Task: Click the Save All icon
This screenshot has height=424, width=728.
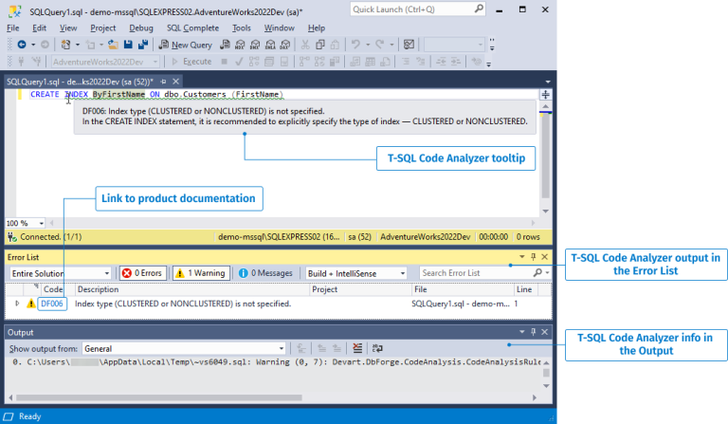Action: [143, 45]
